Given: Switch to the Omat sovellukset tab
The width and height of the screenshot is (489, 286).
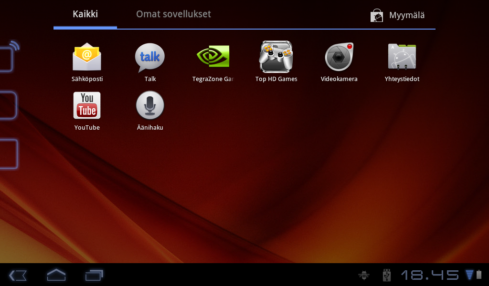Looking at the screenshot, I should click(x=173, y=14).
